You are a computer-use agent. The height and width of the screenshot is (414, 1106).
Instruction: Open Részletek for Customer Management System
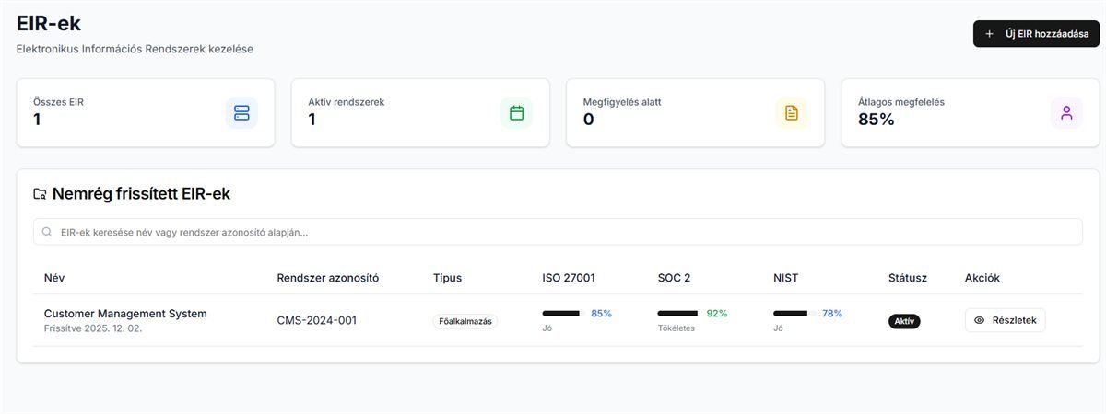coord(1005,320)
